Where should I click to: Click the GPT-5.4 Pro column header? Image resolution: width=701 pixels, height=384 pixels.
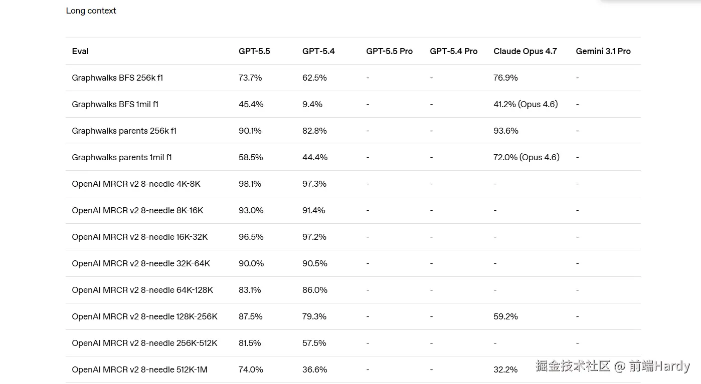[x=453, y=51]
